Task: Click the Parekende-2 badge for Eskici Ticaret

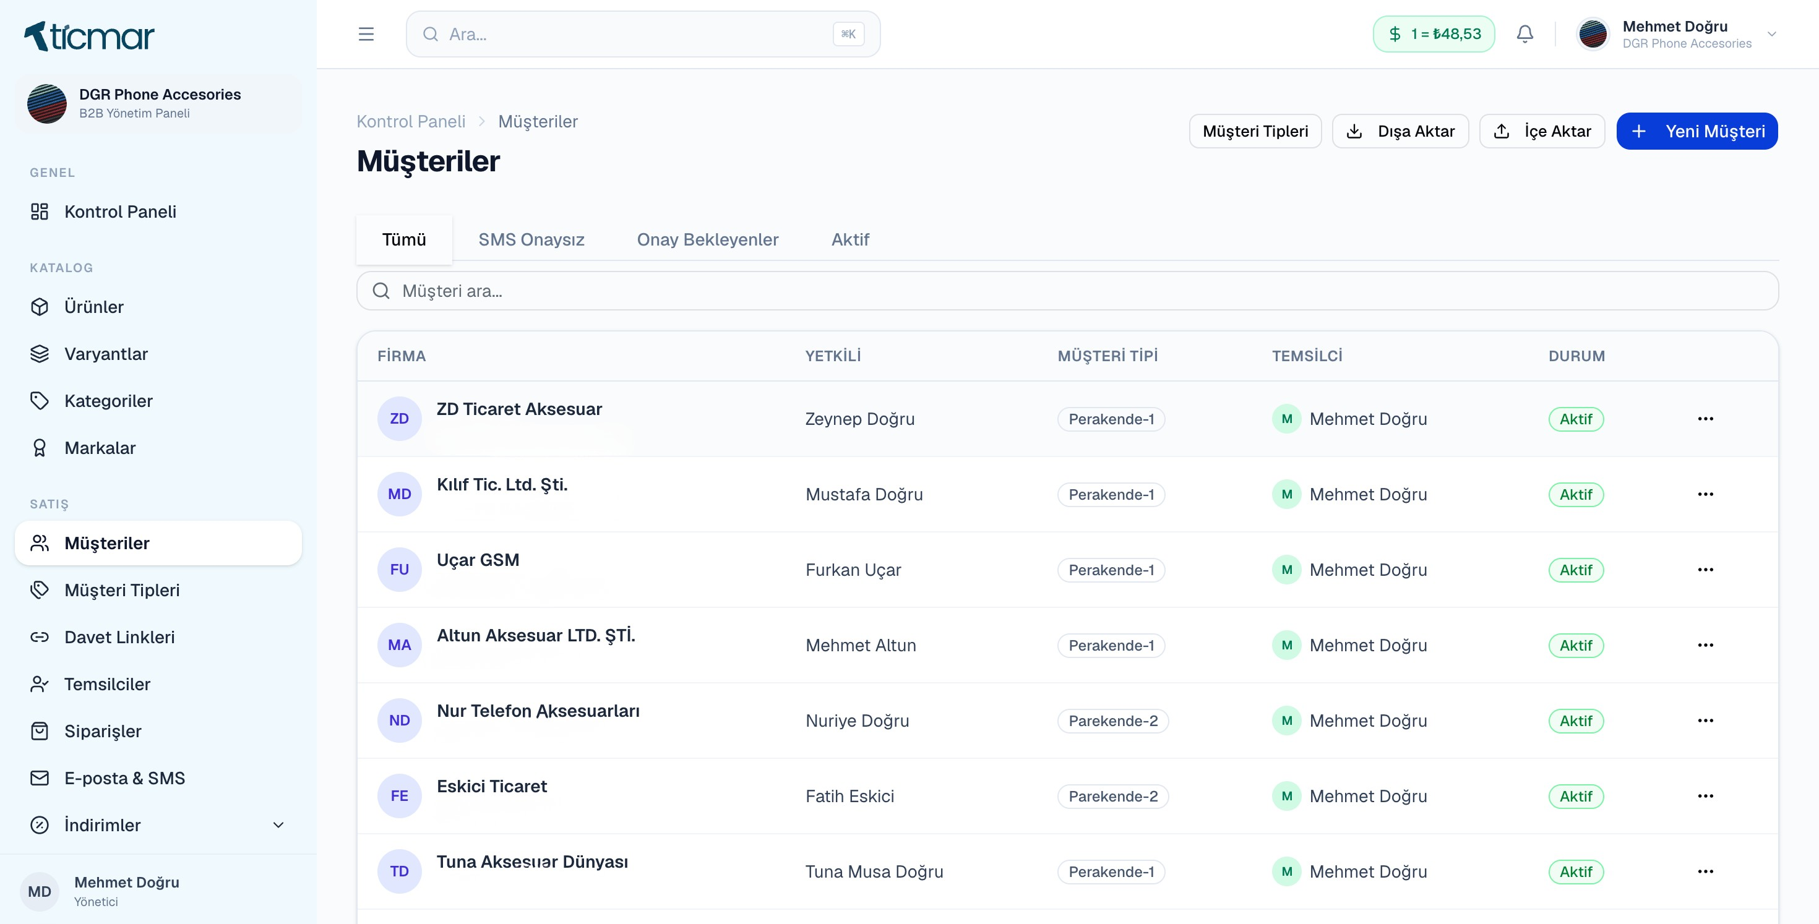Action: pyautogui.click(x=1113, y=796)
